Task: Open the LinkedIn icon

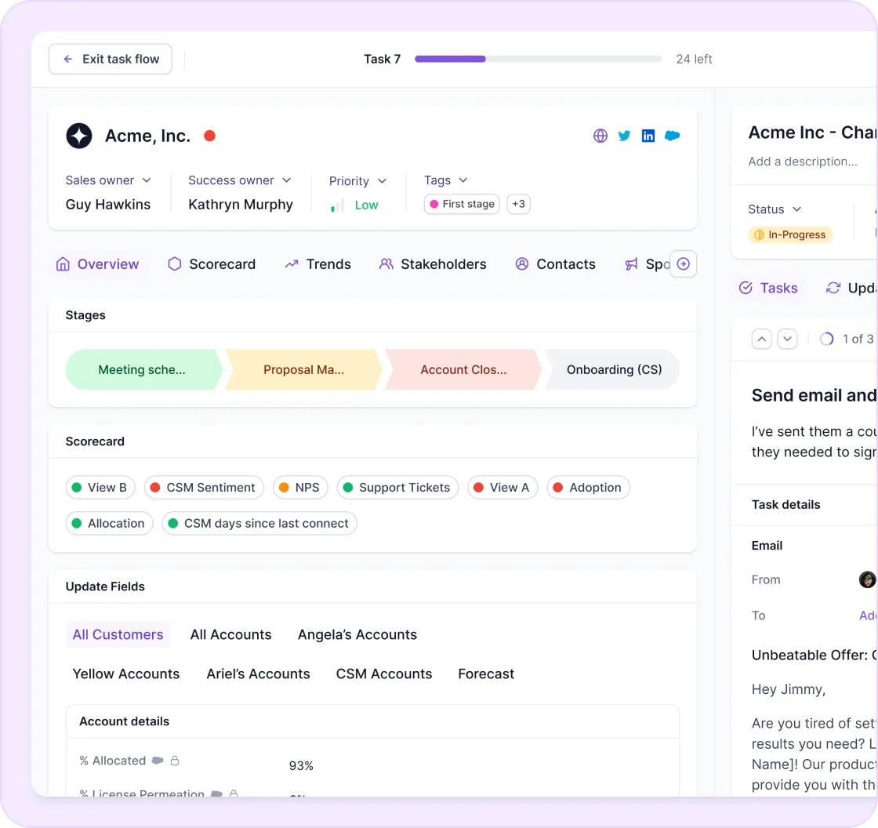Action: coord(648,136)
